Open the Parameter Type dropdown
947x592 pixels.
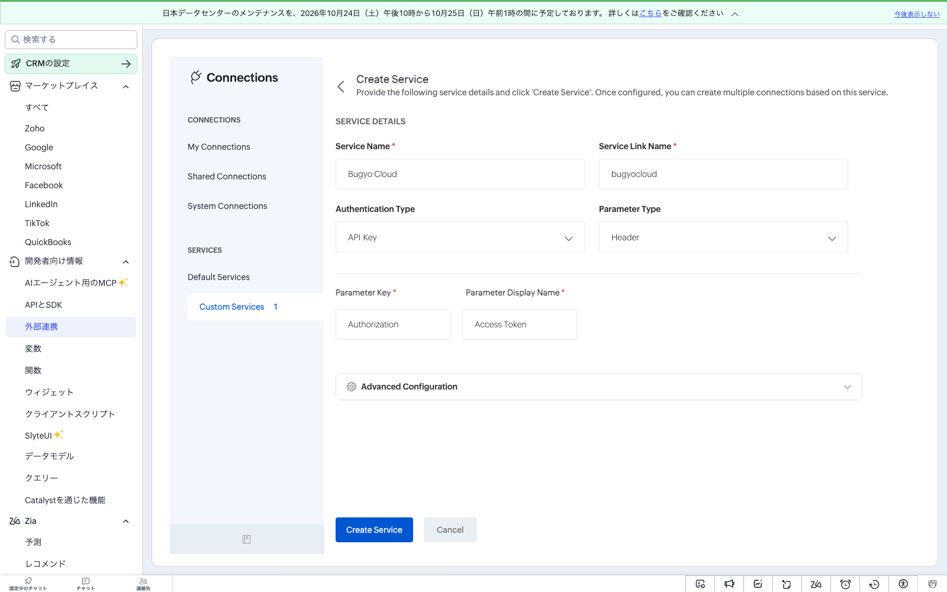723,237
